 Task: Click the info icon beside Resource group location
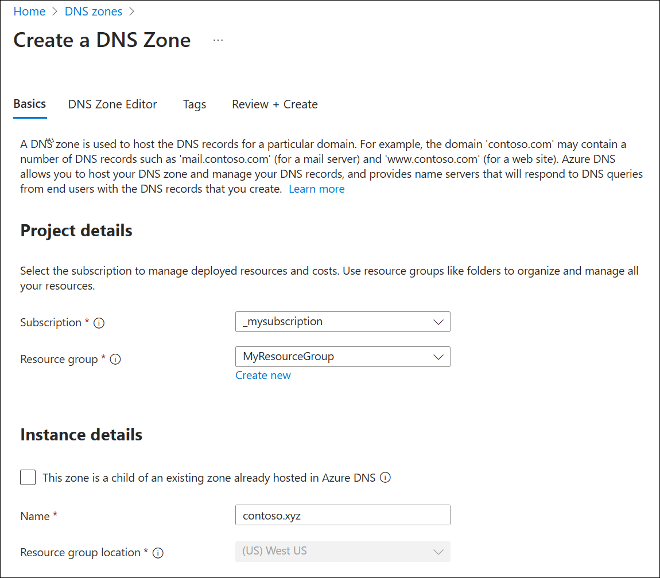tap(158, 552)
